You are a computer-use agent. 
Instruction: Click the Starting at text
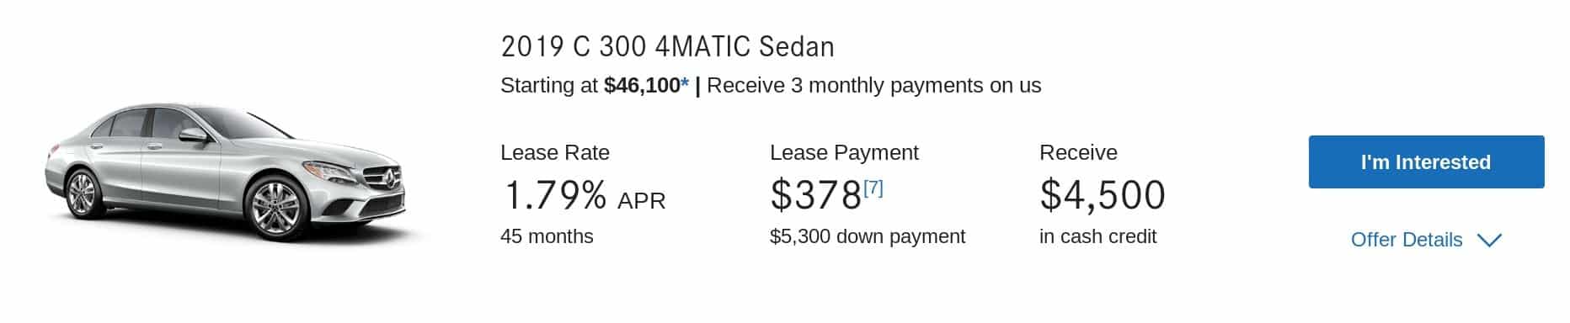click(x=549, y=86)
